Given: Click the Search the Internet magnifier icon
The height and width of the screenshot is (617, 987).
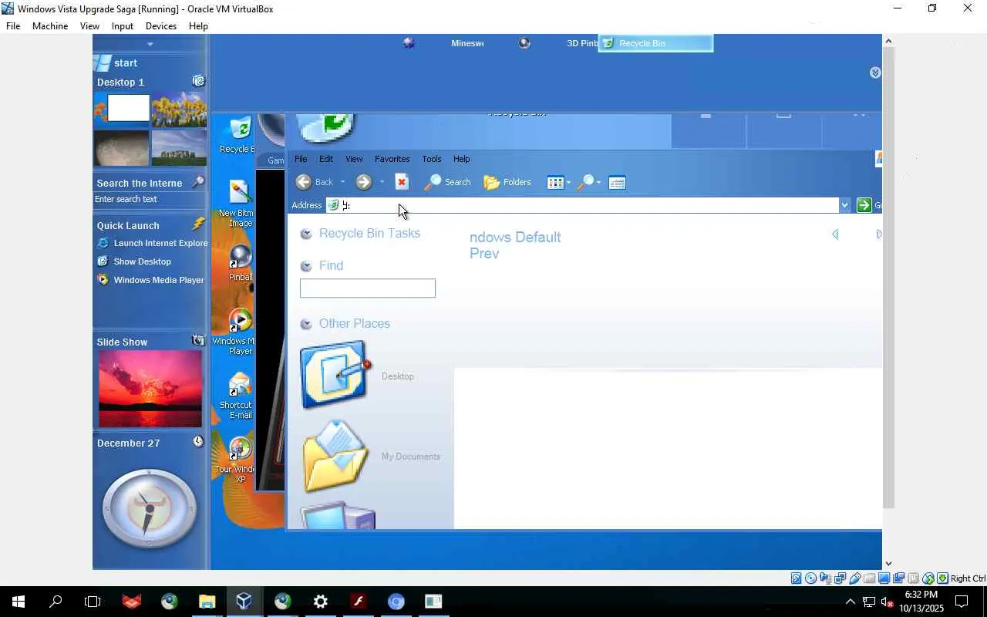Looking at the screenshot, I should pos(198,182).
